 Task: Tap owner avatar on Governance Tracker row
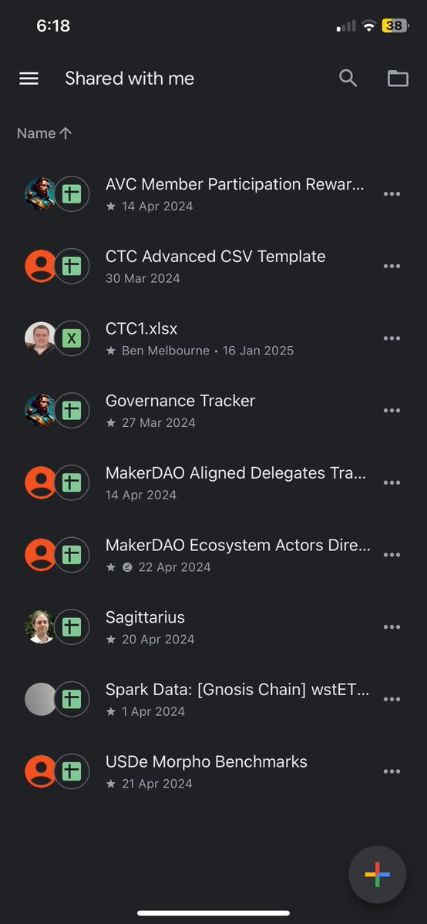41,410
